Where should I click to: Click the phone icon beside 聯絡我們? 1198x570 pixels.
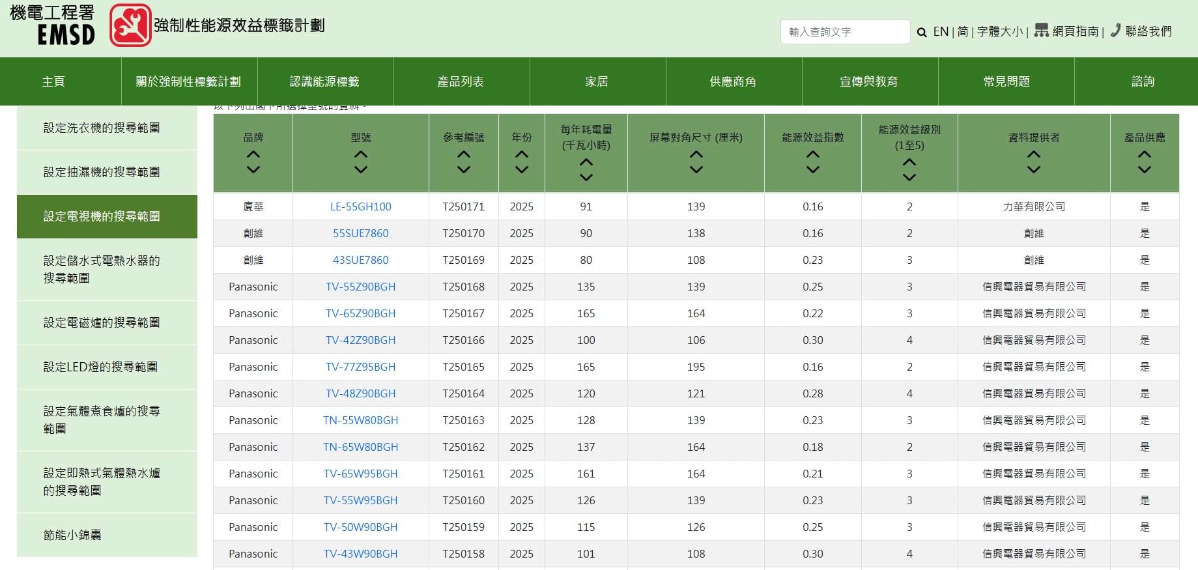[1115, 30]
